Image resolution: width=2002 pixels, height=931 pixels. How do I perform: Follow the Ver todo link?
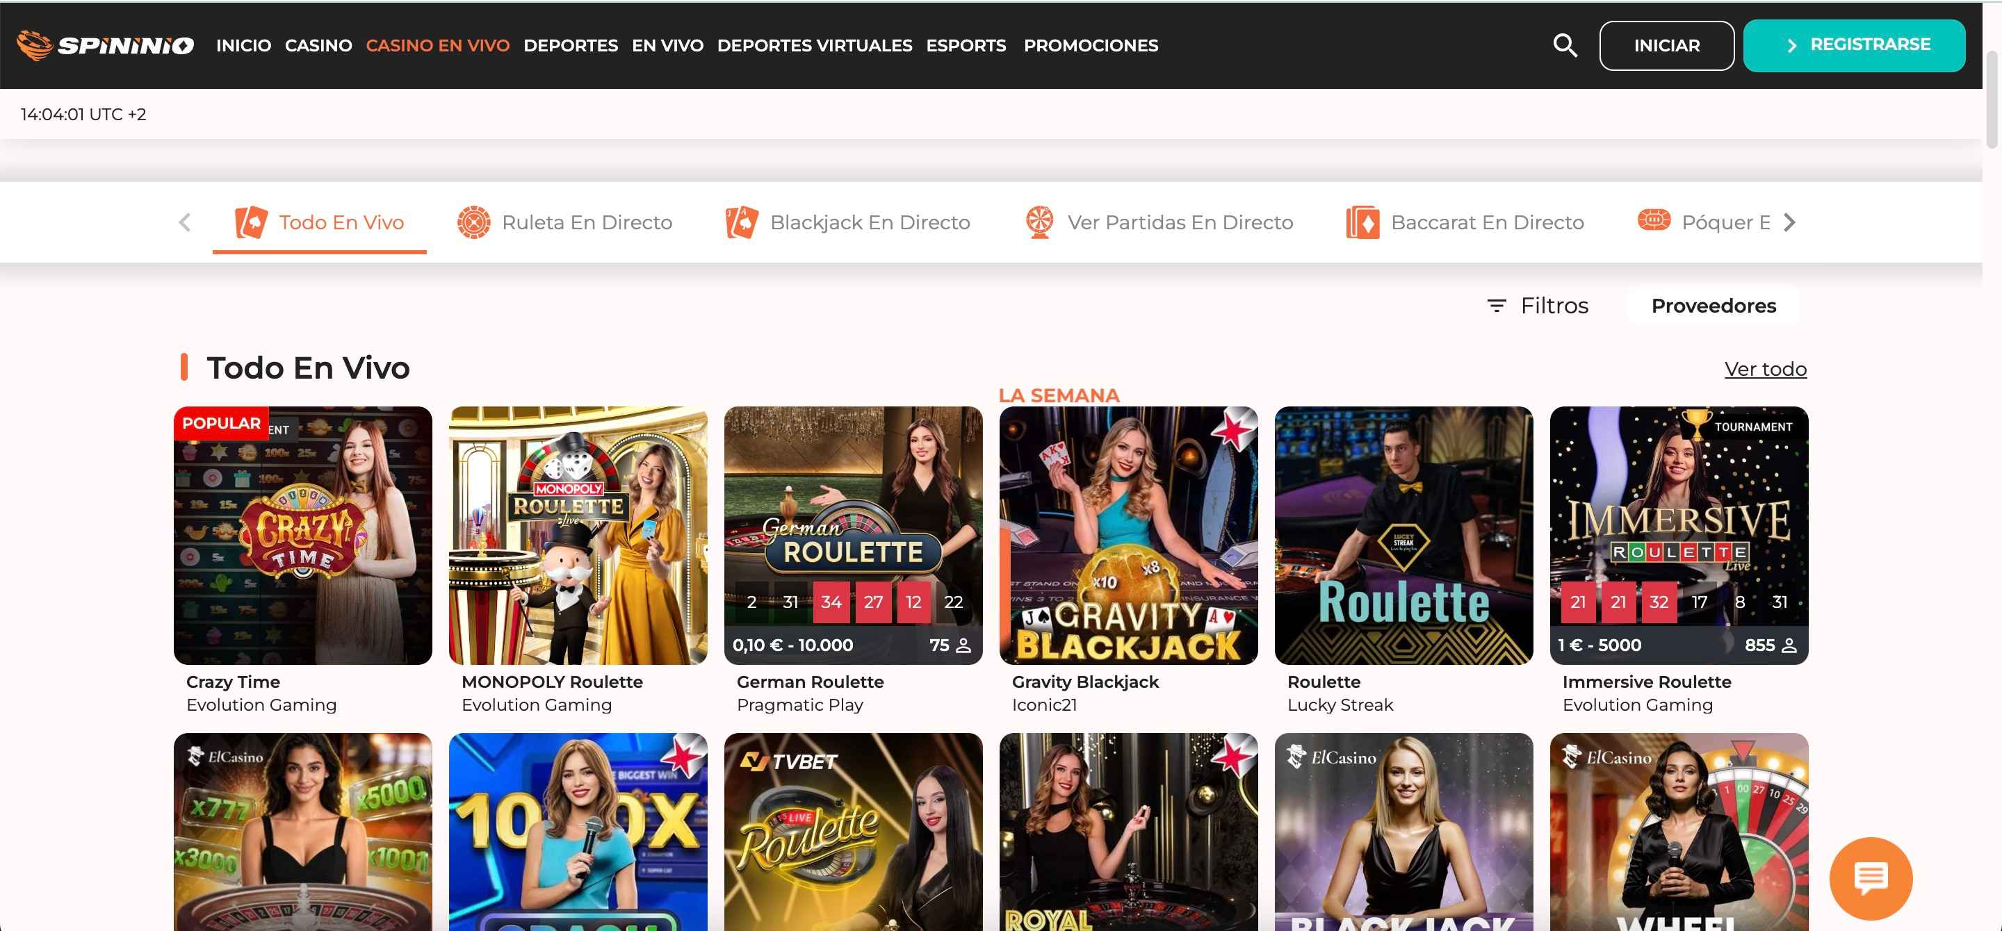[1765, 369]
